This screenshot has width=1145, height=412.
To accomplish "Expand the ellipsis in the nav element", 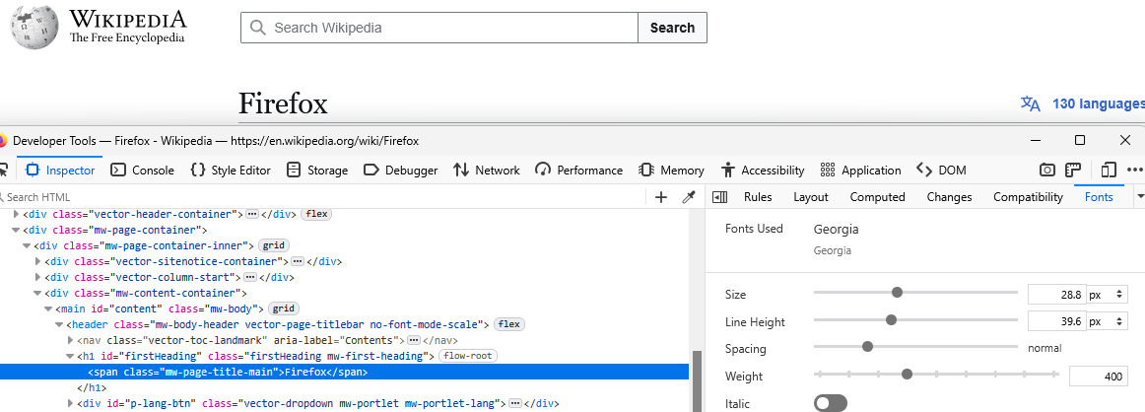I will click(413, 340).
